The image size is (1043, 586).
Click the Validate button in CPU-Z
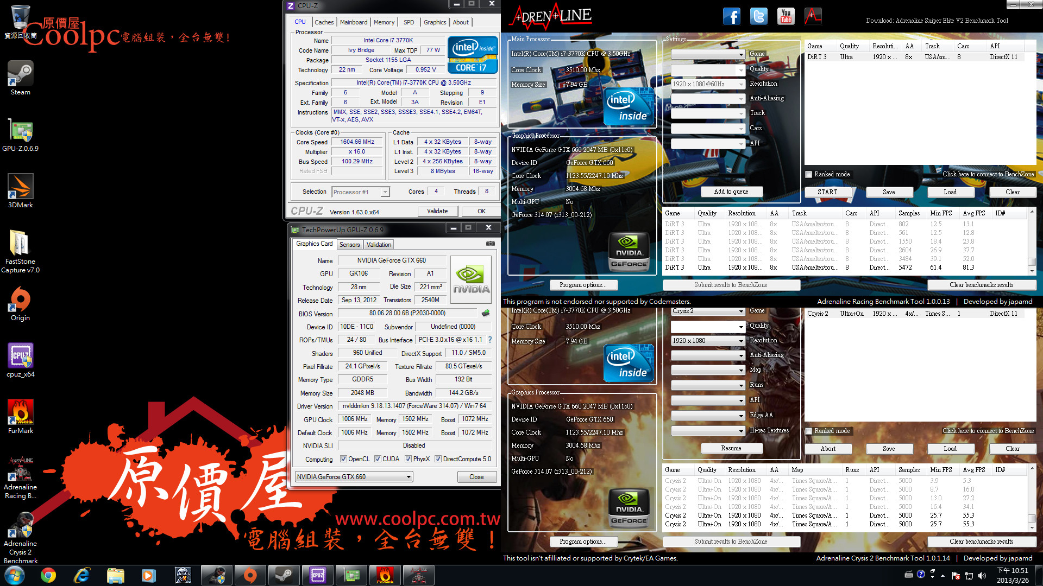point(437,211)
